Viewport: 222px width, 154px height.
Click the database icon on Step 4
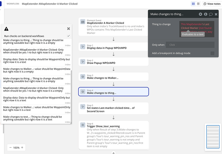[x=83, y=92]
